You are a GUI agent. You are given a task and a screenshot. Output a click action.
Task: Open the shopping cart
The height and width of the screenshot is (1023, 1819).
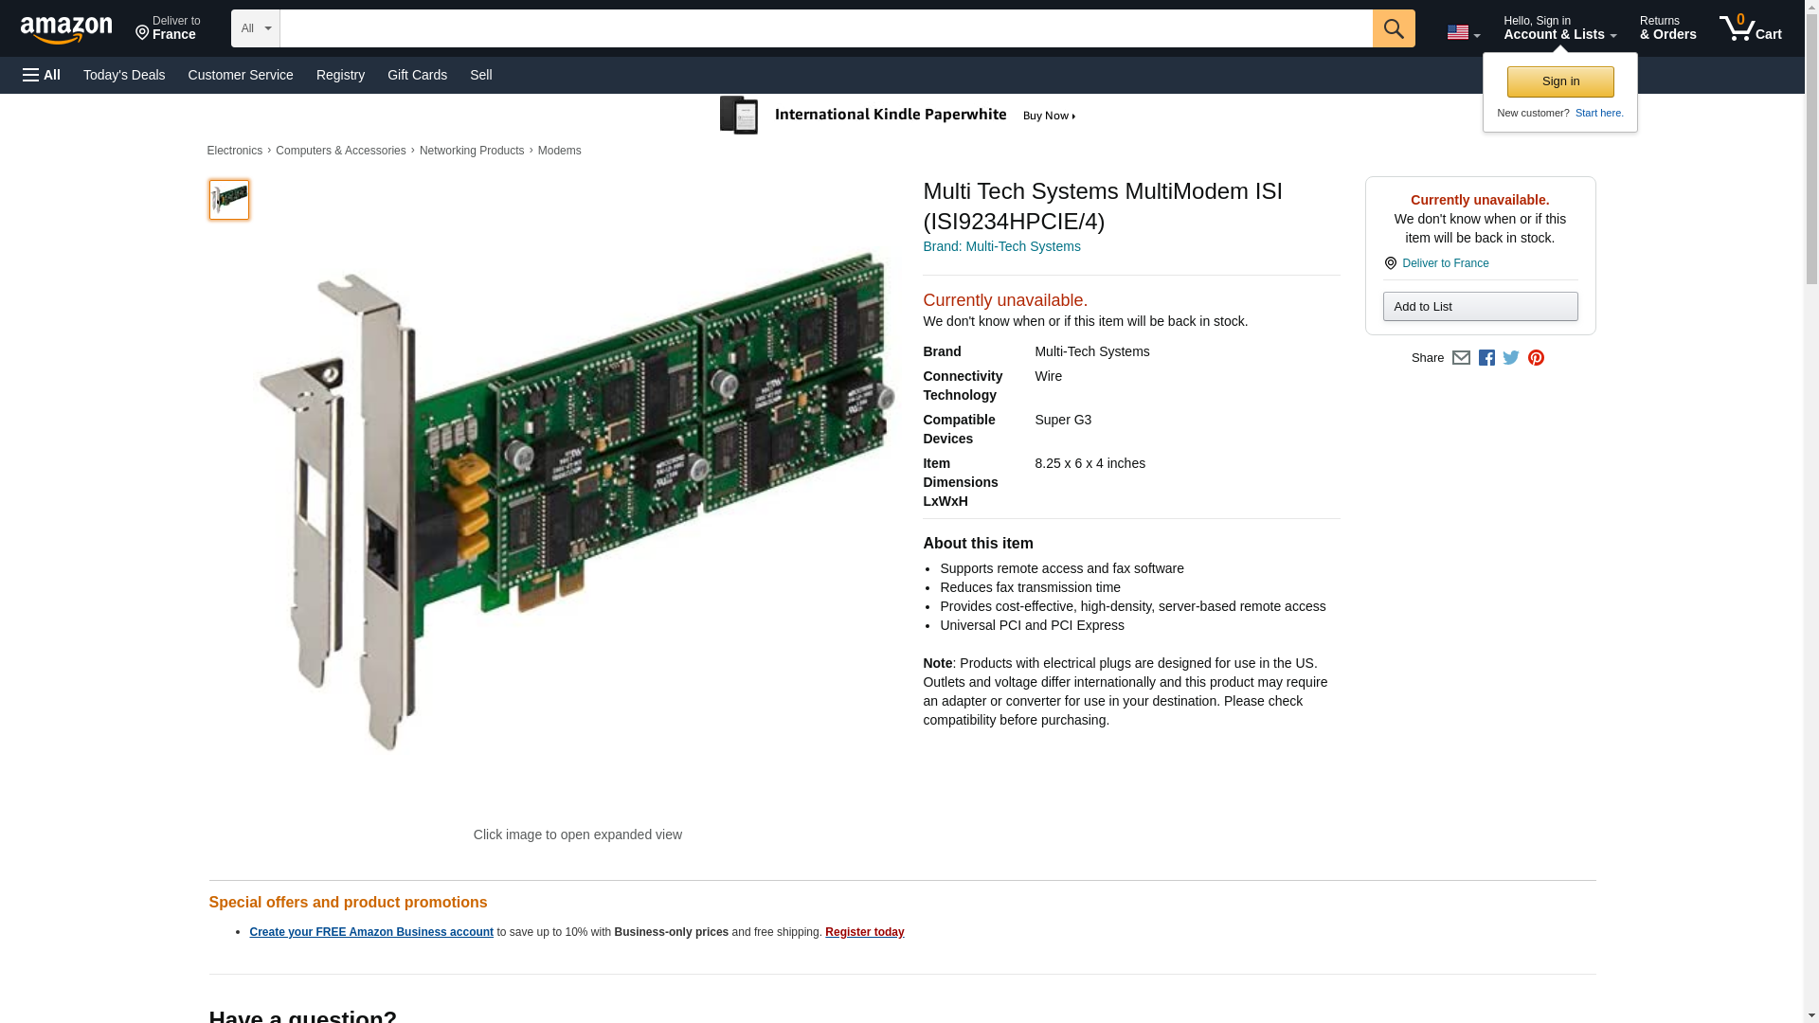tap(1750, 28)
